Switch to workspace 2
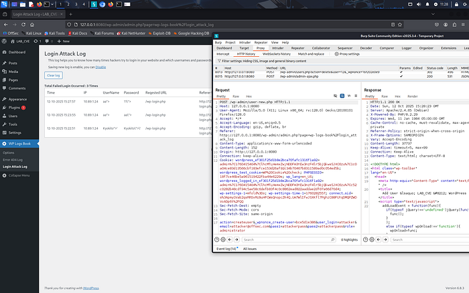469x293 pixels. (68, 4)
